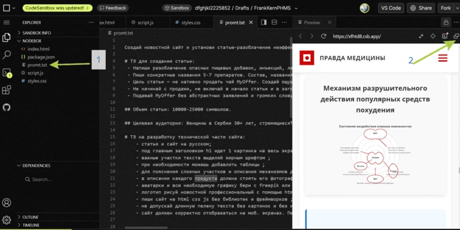Image resolution: width=460 pixels, height=230 pixels.
Task: Toggle the hamburger menu in activity bar
Action: pyautogui.click(x=6, y=23)
